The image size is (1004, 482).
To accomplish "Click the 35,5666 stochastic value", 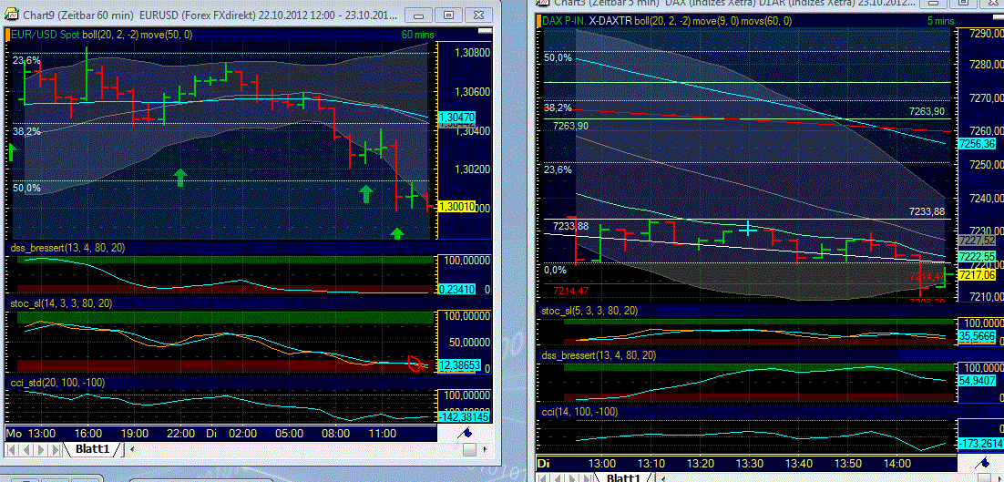I will [977, 334].
